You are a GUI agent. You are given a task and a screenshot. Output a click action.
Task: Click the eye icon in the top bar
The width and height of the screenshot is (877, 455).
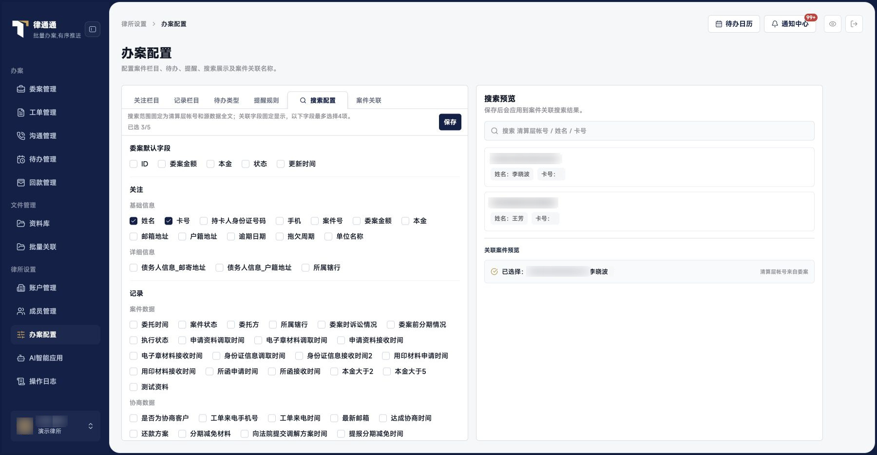pos(833,24)
